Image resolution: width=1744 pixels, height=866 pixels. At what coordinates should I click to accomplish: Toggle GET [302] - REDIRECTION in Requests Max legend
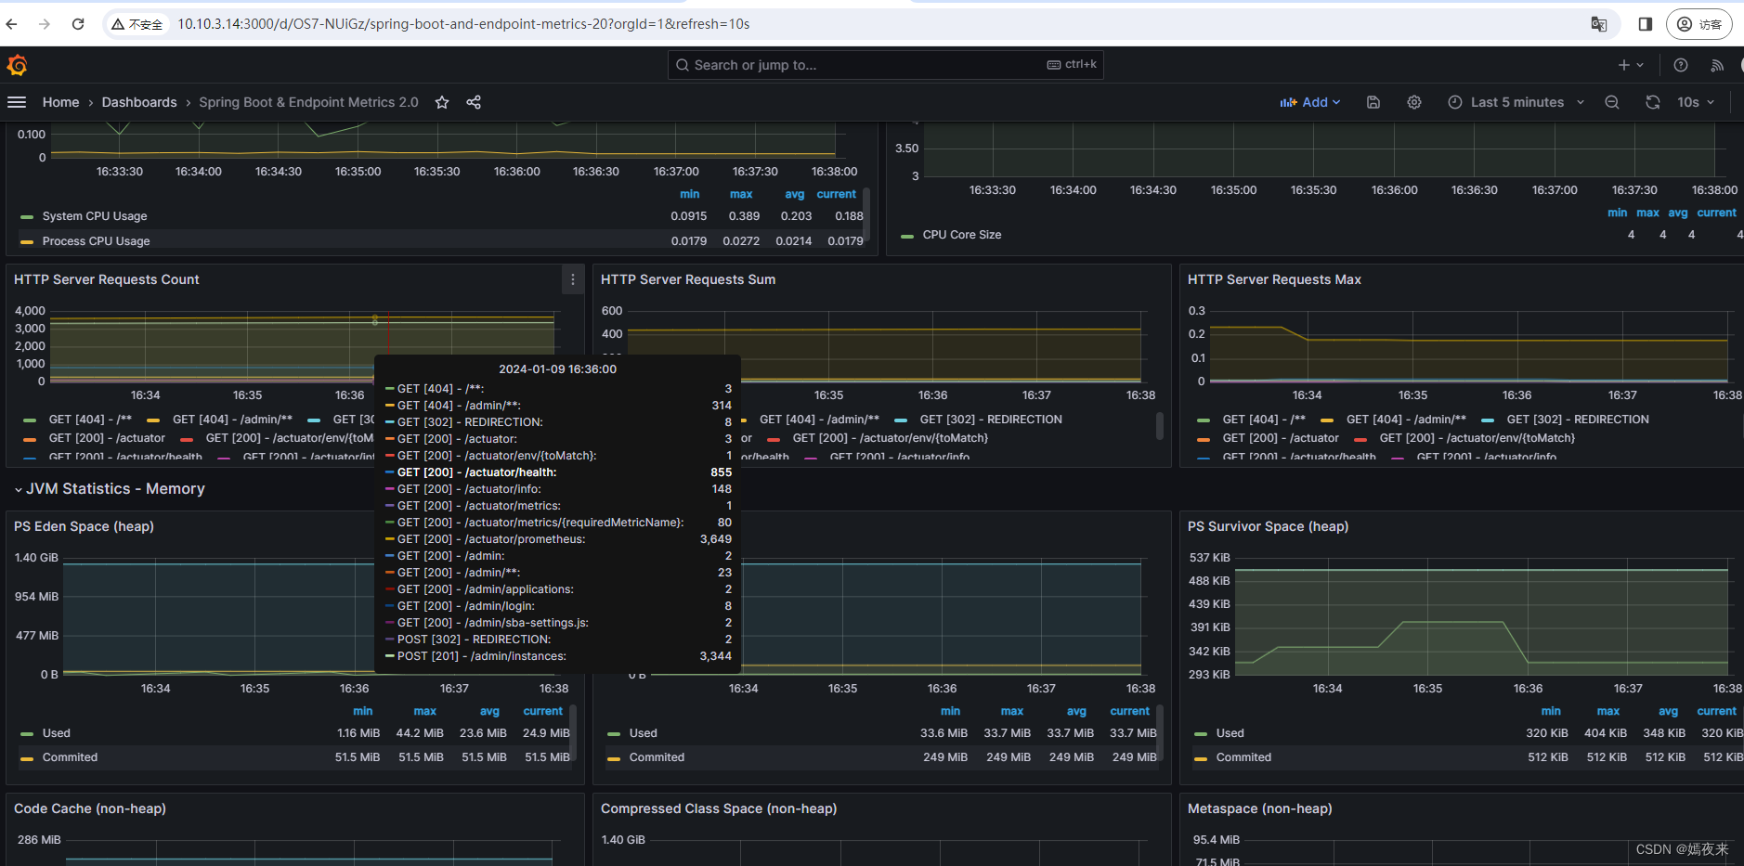click(x=1578, y=420)
